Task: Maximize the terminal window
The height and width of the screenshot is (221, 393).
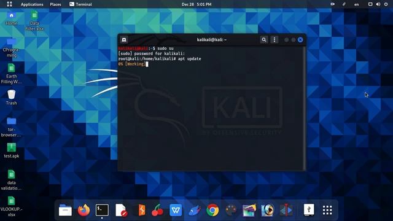Action: [294, 40]
